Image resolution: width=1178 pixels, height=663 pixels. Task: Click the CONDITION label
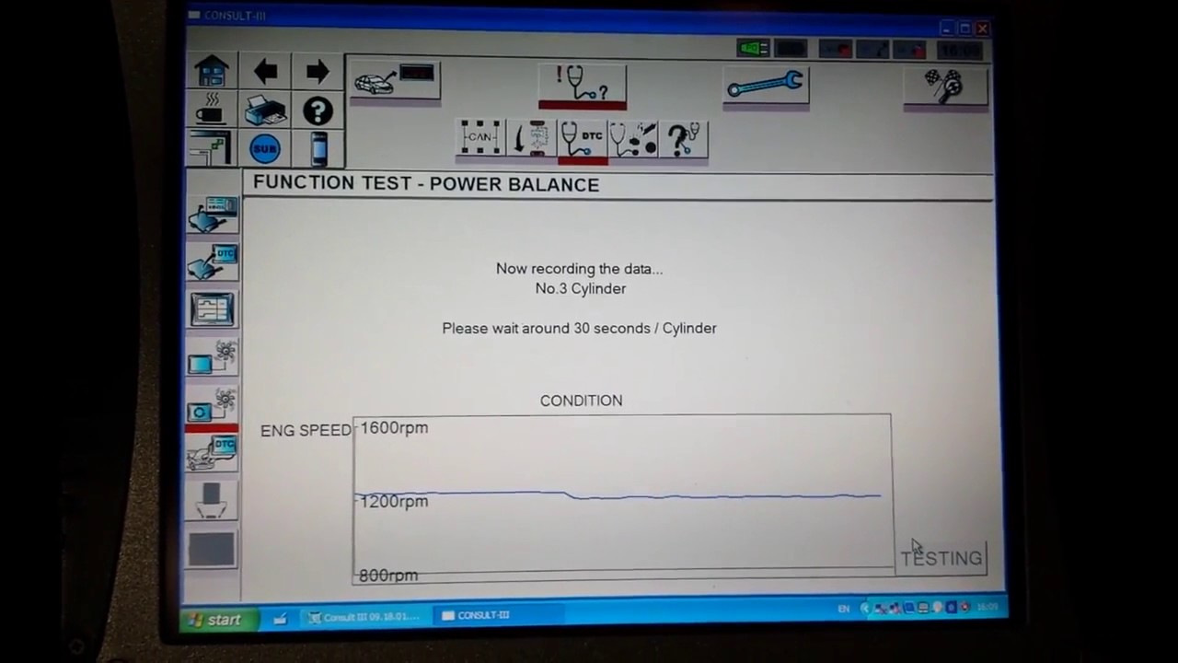point(581,401)
